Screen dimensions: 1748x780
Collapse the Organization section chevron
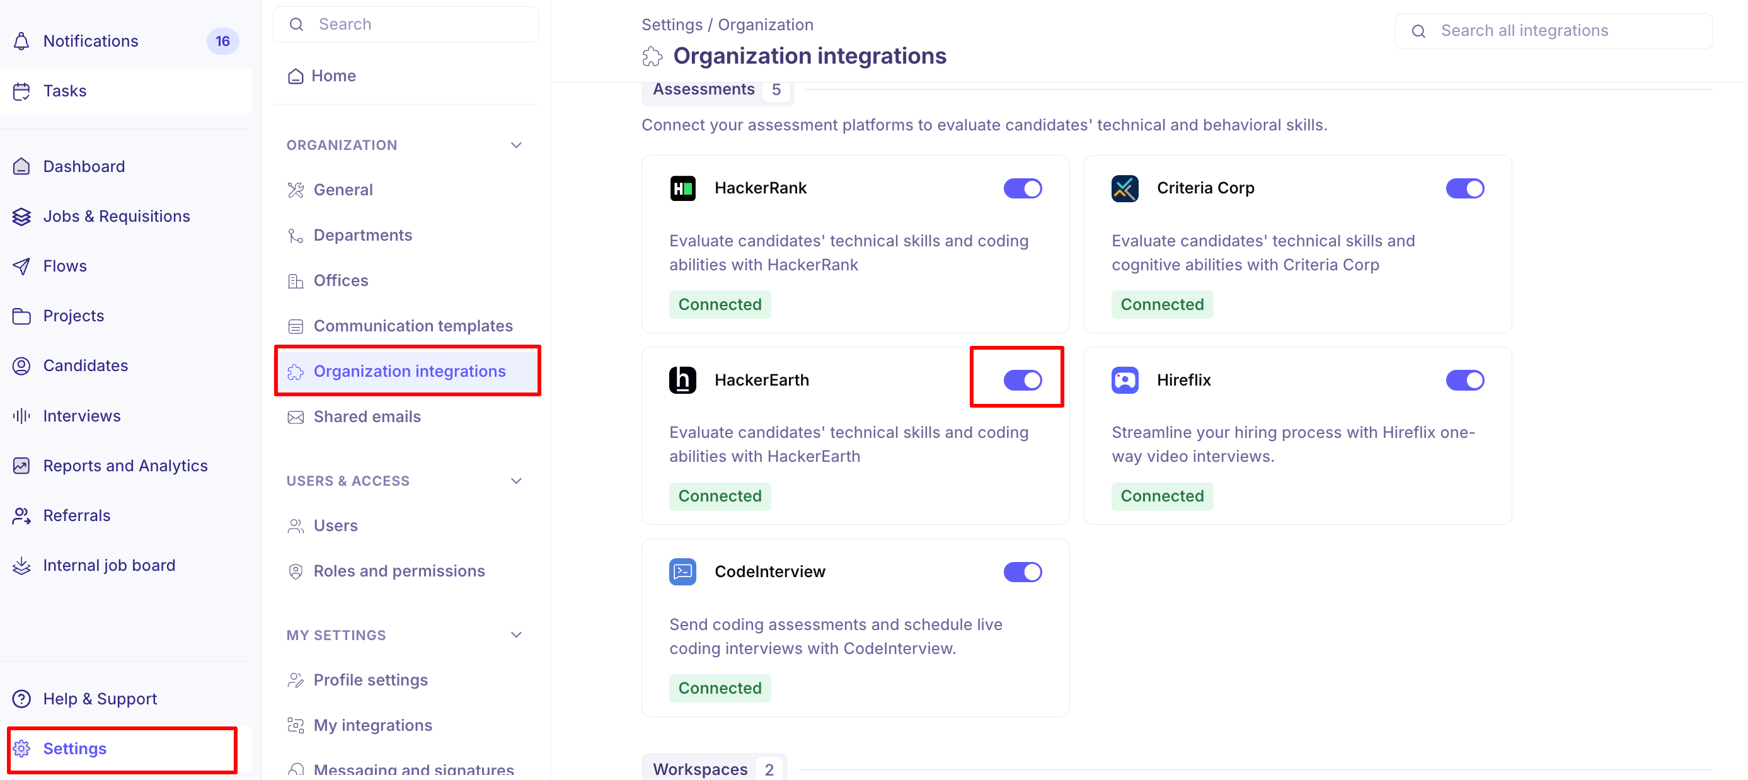pos(516,145)
